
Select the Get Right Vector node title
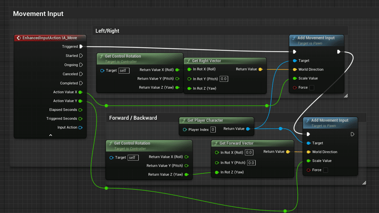207,61
